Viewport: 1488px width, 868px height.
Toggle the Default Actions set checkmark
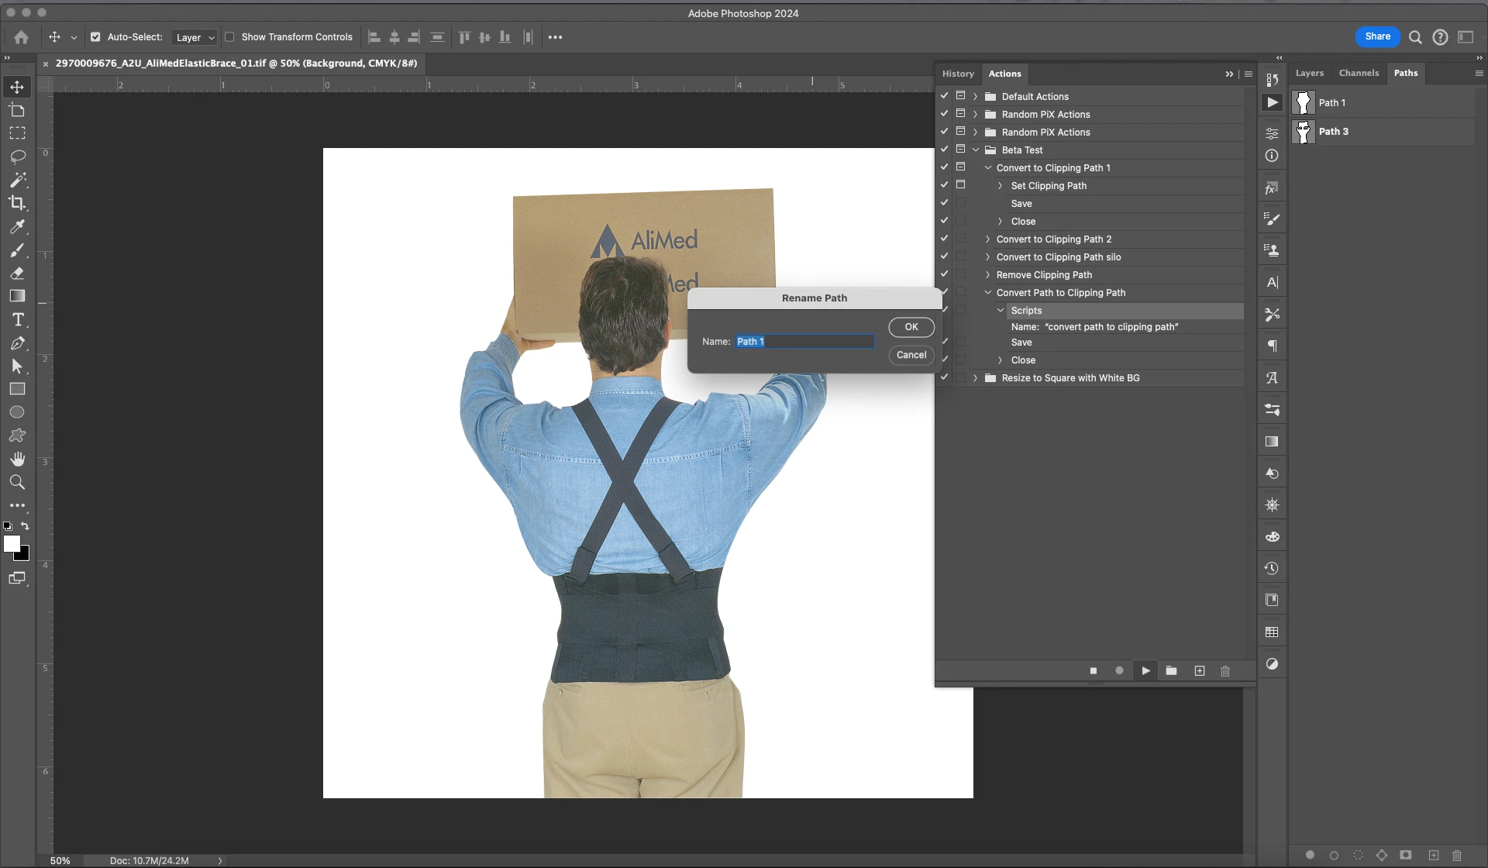(x=944, y=96)
